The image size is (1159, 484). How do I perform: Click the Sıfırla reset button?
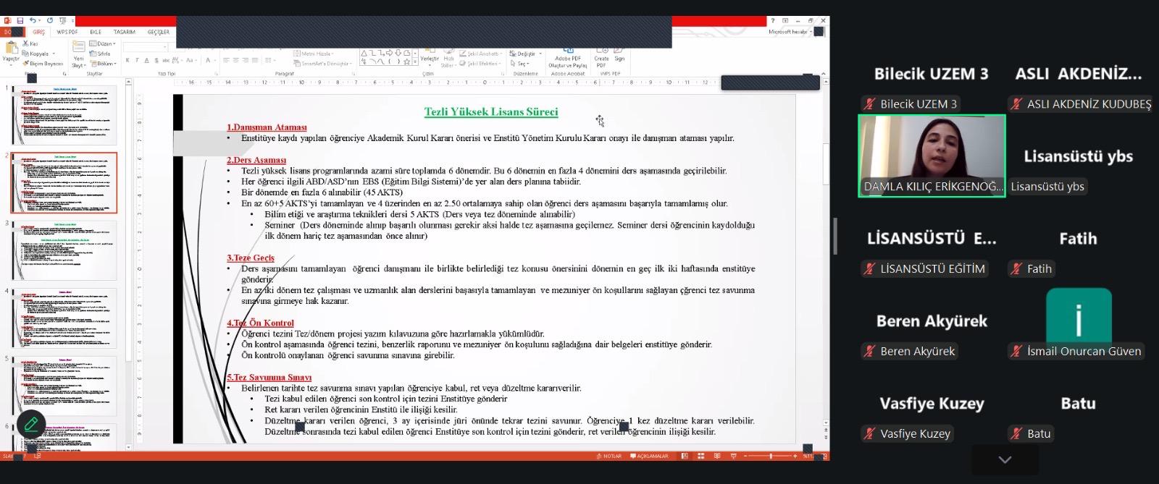[101, 54]
